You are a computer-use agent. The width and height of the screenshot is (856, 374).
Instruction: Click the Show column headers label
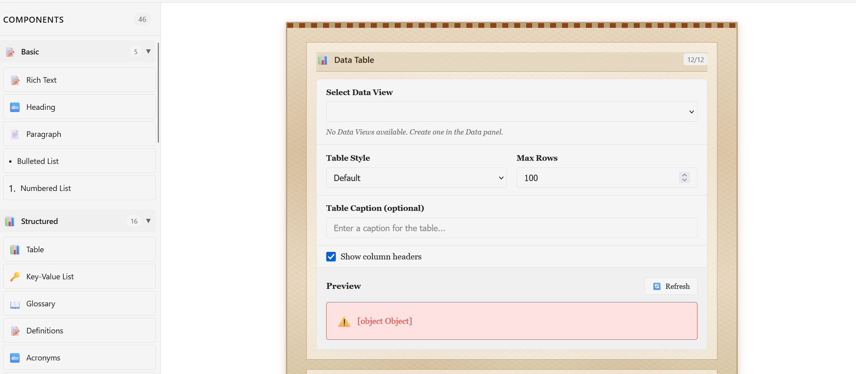(x=381, y=257)
